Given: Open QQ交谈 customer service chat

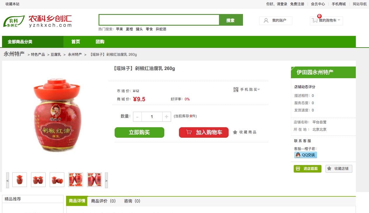Looking at the screenshot, I should pyautogui.click(x=306, y=155).
